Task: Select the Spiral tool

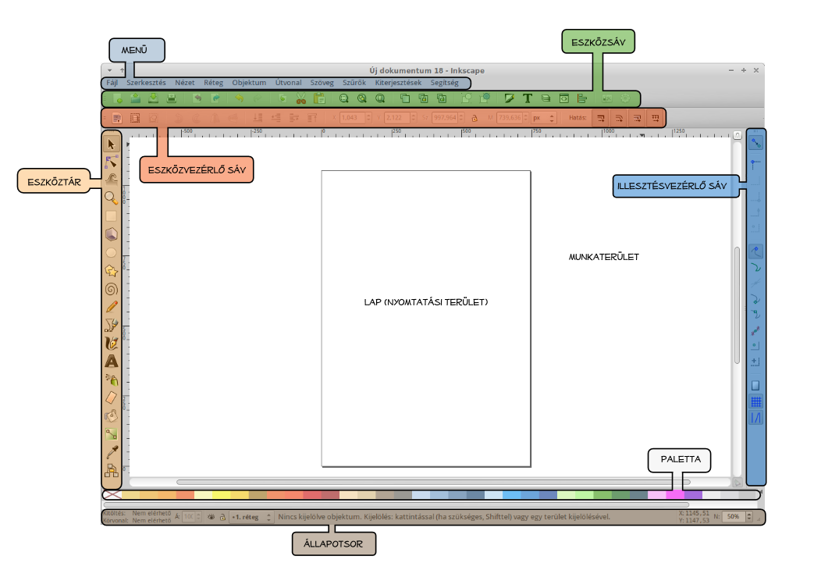Action: pos(112,289)
